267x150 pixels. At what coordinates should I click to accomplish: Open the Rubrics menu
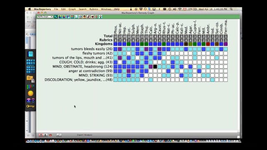tap(93, 9)
